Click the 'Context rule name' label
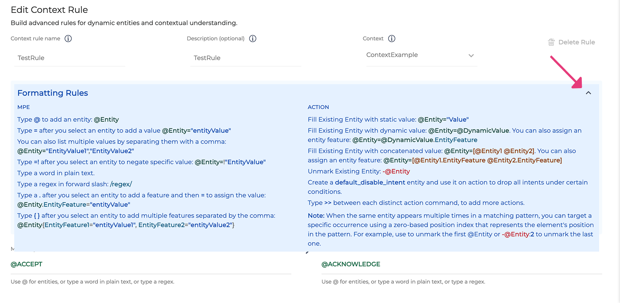The width and height of the screenshot is (620, 303). click(x=36, y=39)
